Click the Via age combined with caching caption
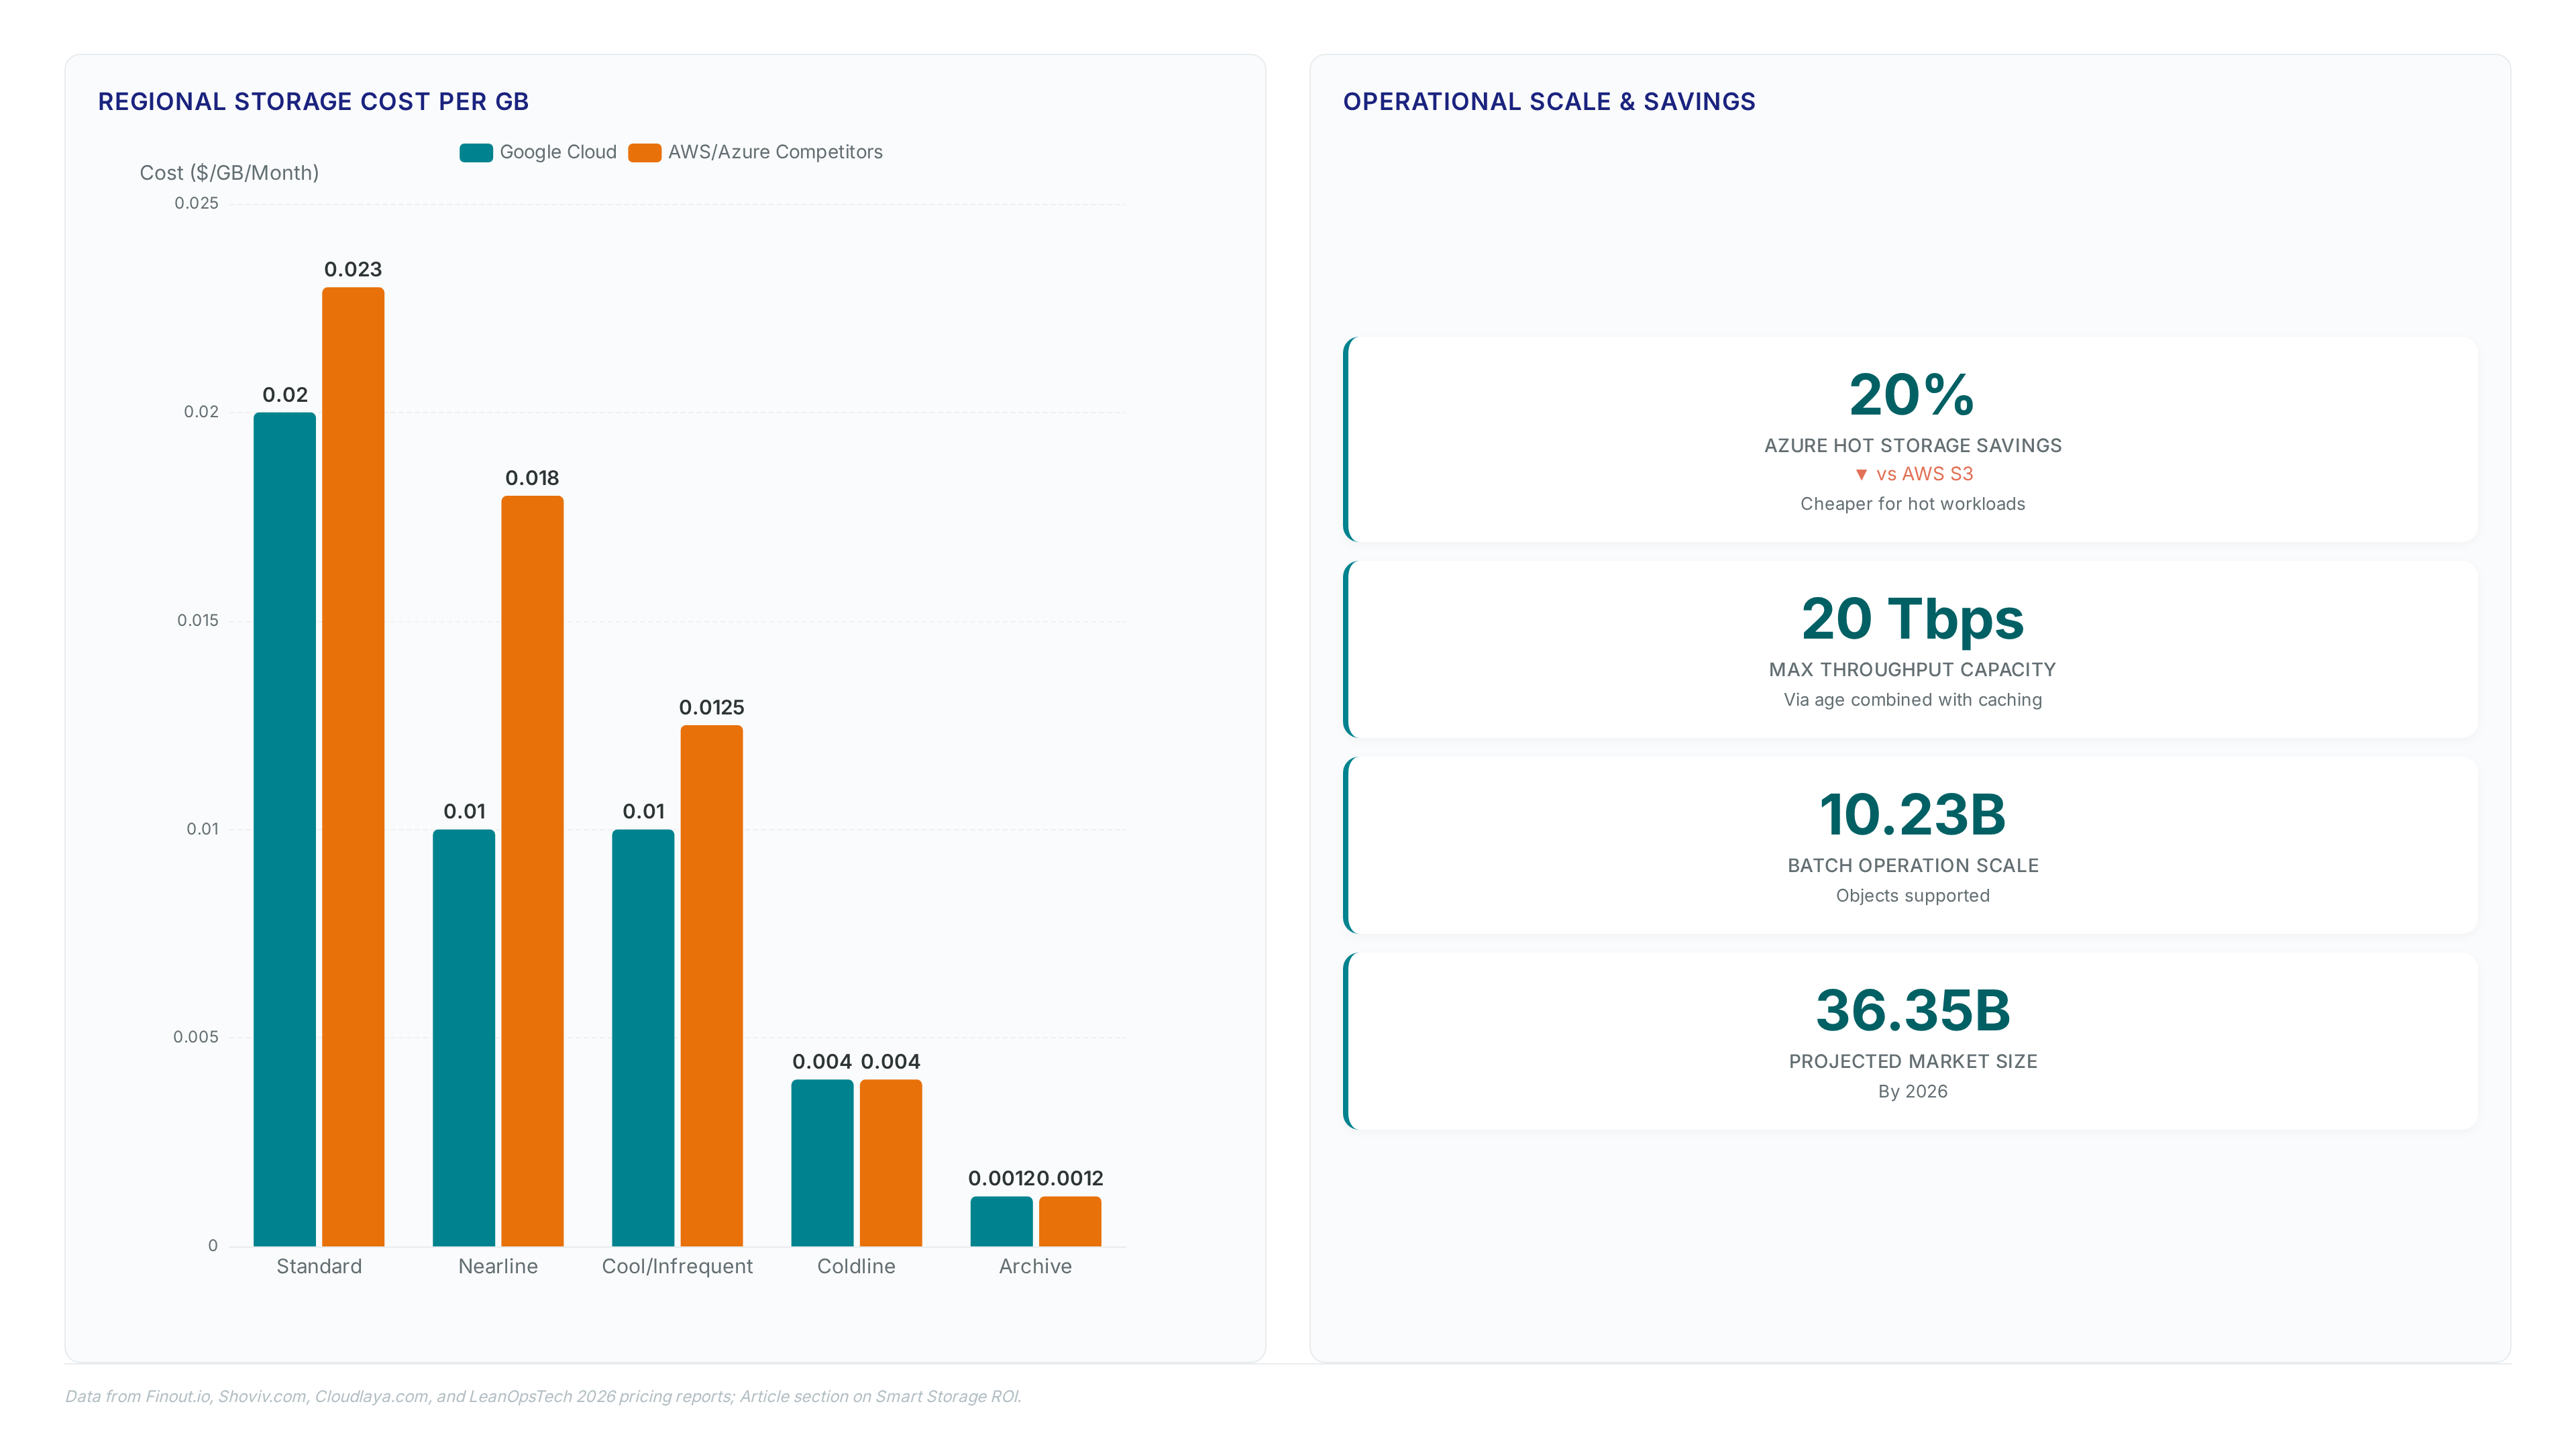 point(1912,700)
